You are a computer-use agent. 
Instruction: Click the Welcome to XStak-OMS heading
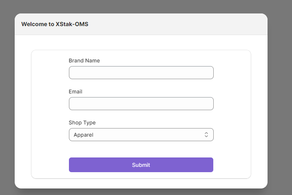(x=55, y=24)
